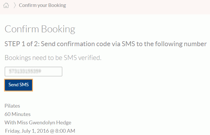Open the Confirm your Booking breadcrumb
The height and width of the screenshot is (135, 210).
click(x=42, y=5)
